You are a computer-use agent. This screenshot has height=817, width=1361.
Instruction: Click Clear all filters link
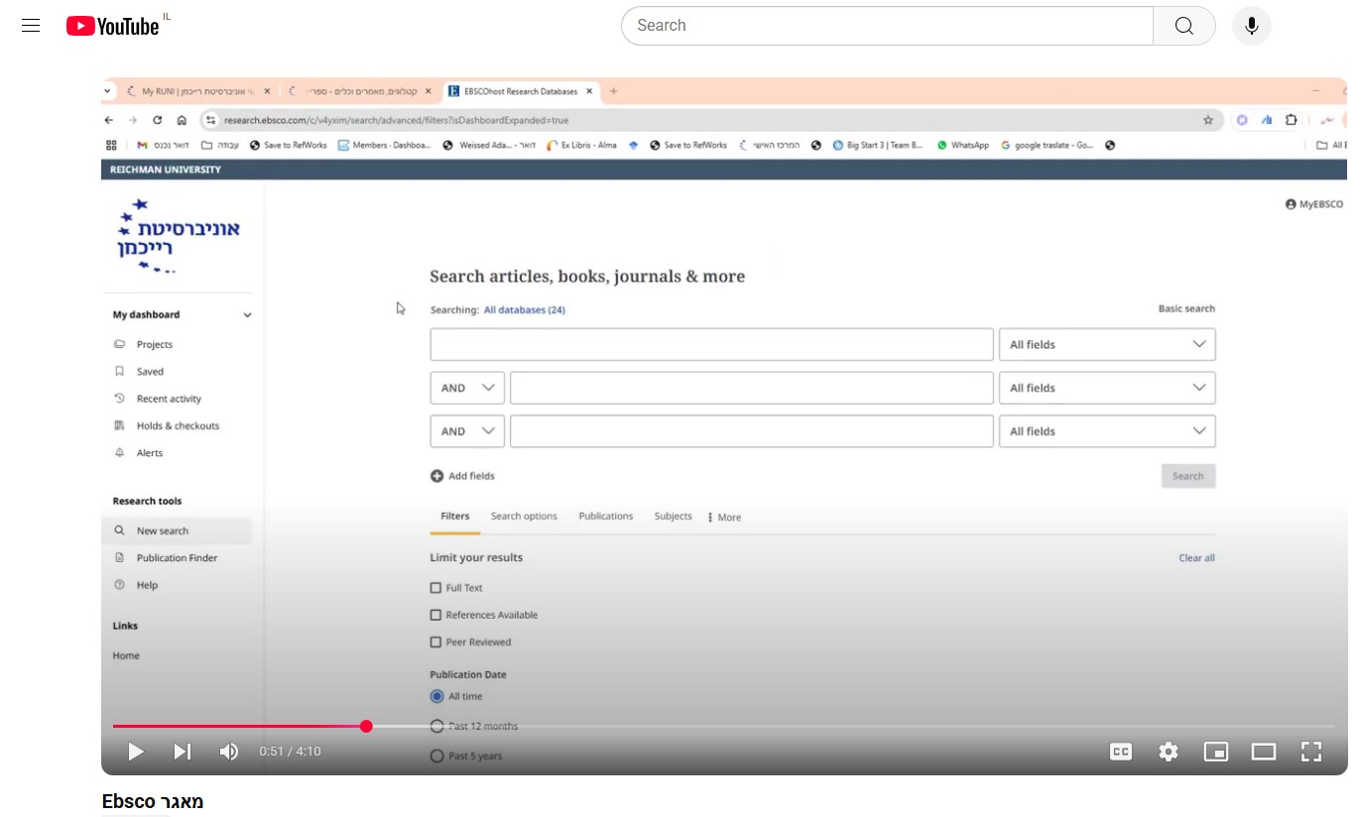click(1196, 558)
